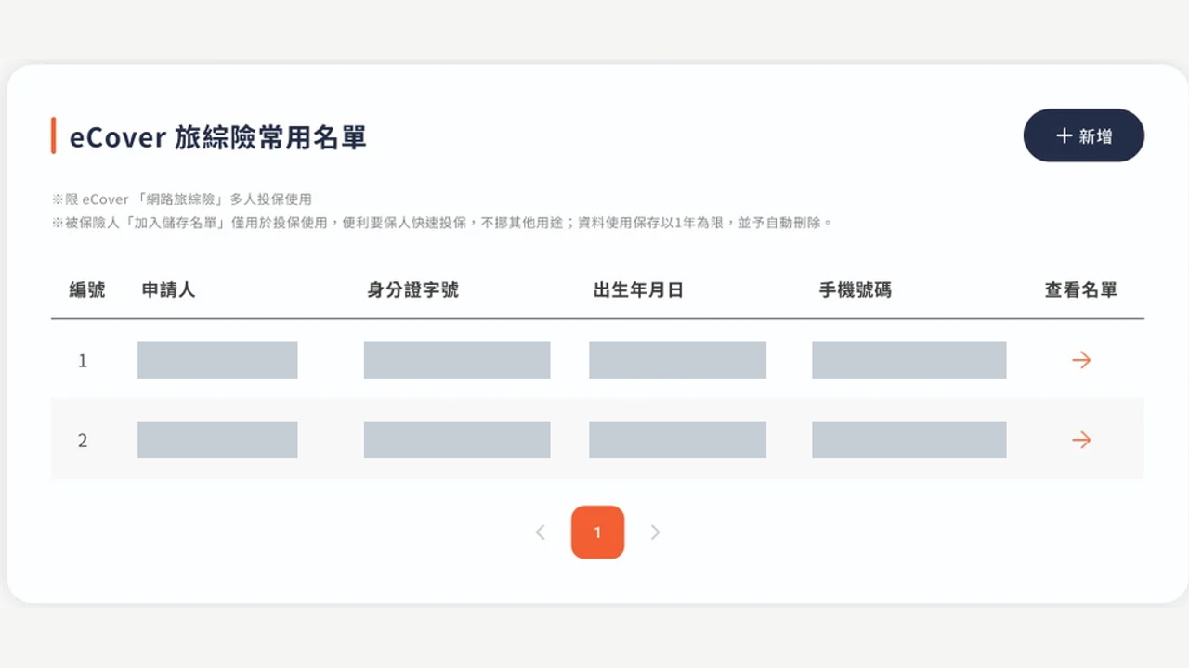Click the row number 1 cell
This screenshot has width=1189, height=668.
click(83, 361)
